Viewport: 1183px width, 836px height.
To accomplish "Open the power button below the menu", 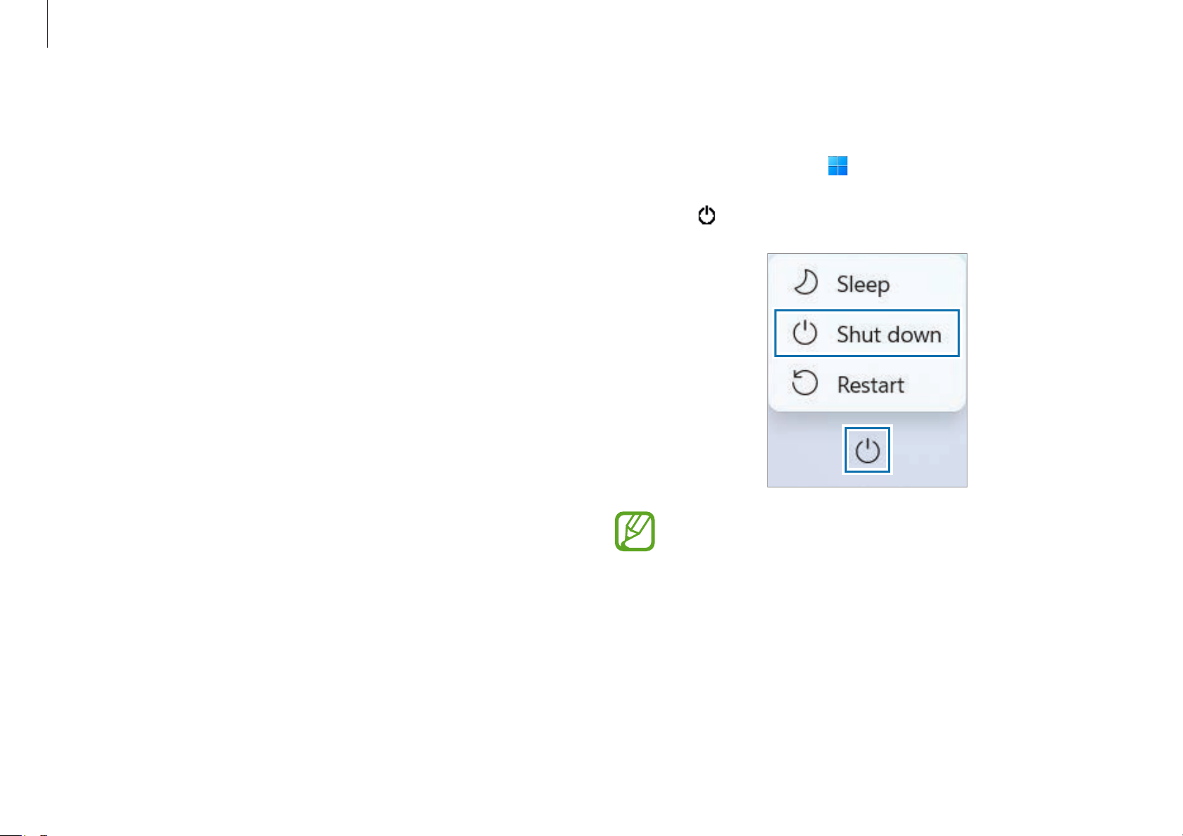I will click(x=868, y=450).
